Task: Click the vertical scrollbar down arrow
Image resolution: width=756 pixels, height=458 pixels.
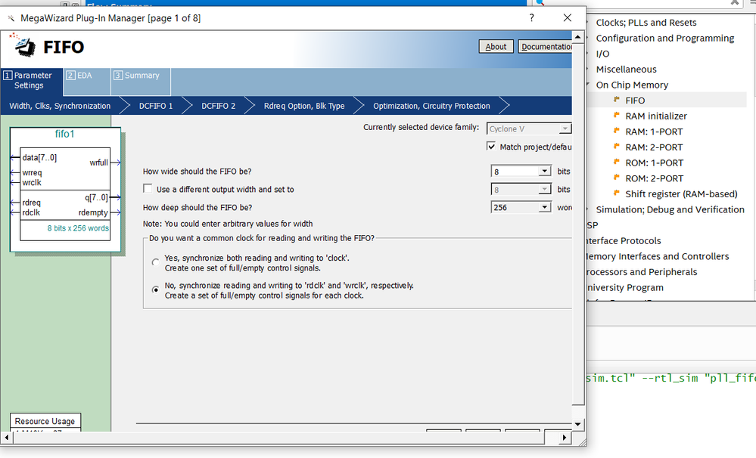Action: point(577,424)
